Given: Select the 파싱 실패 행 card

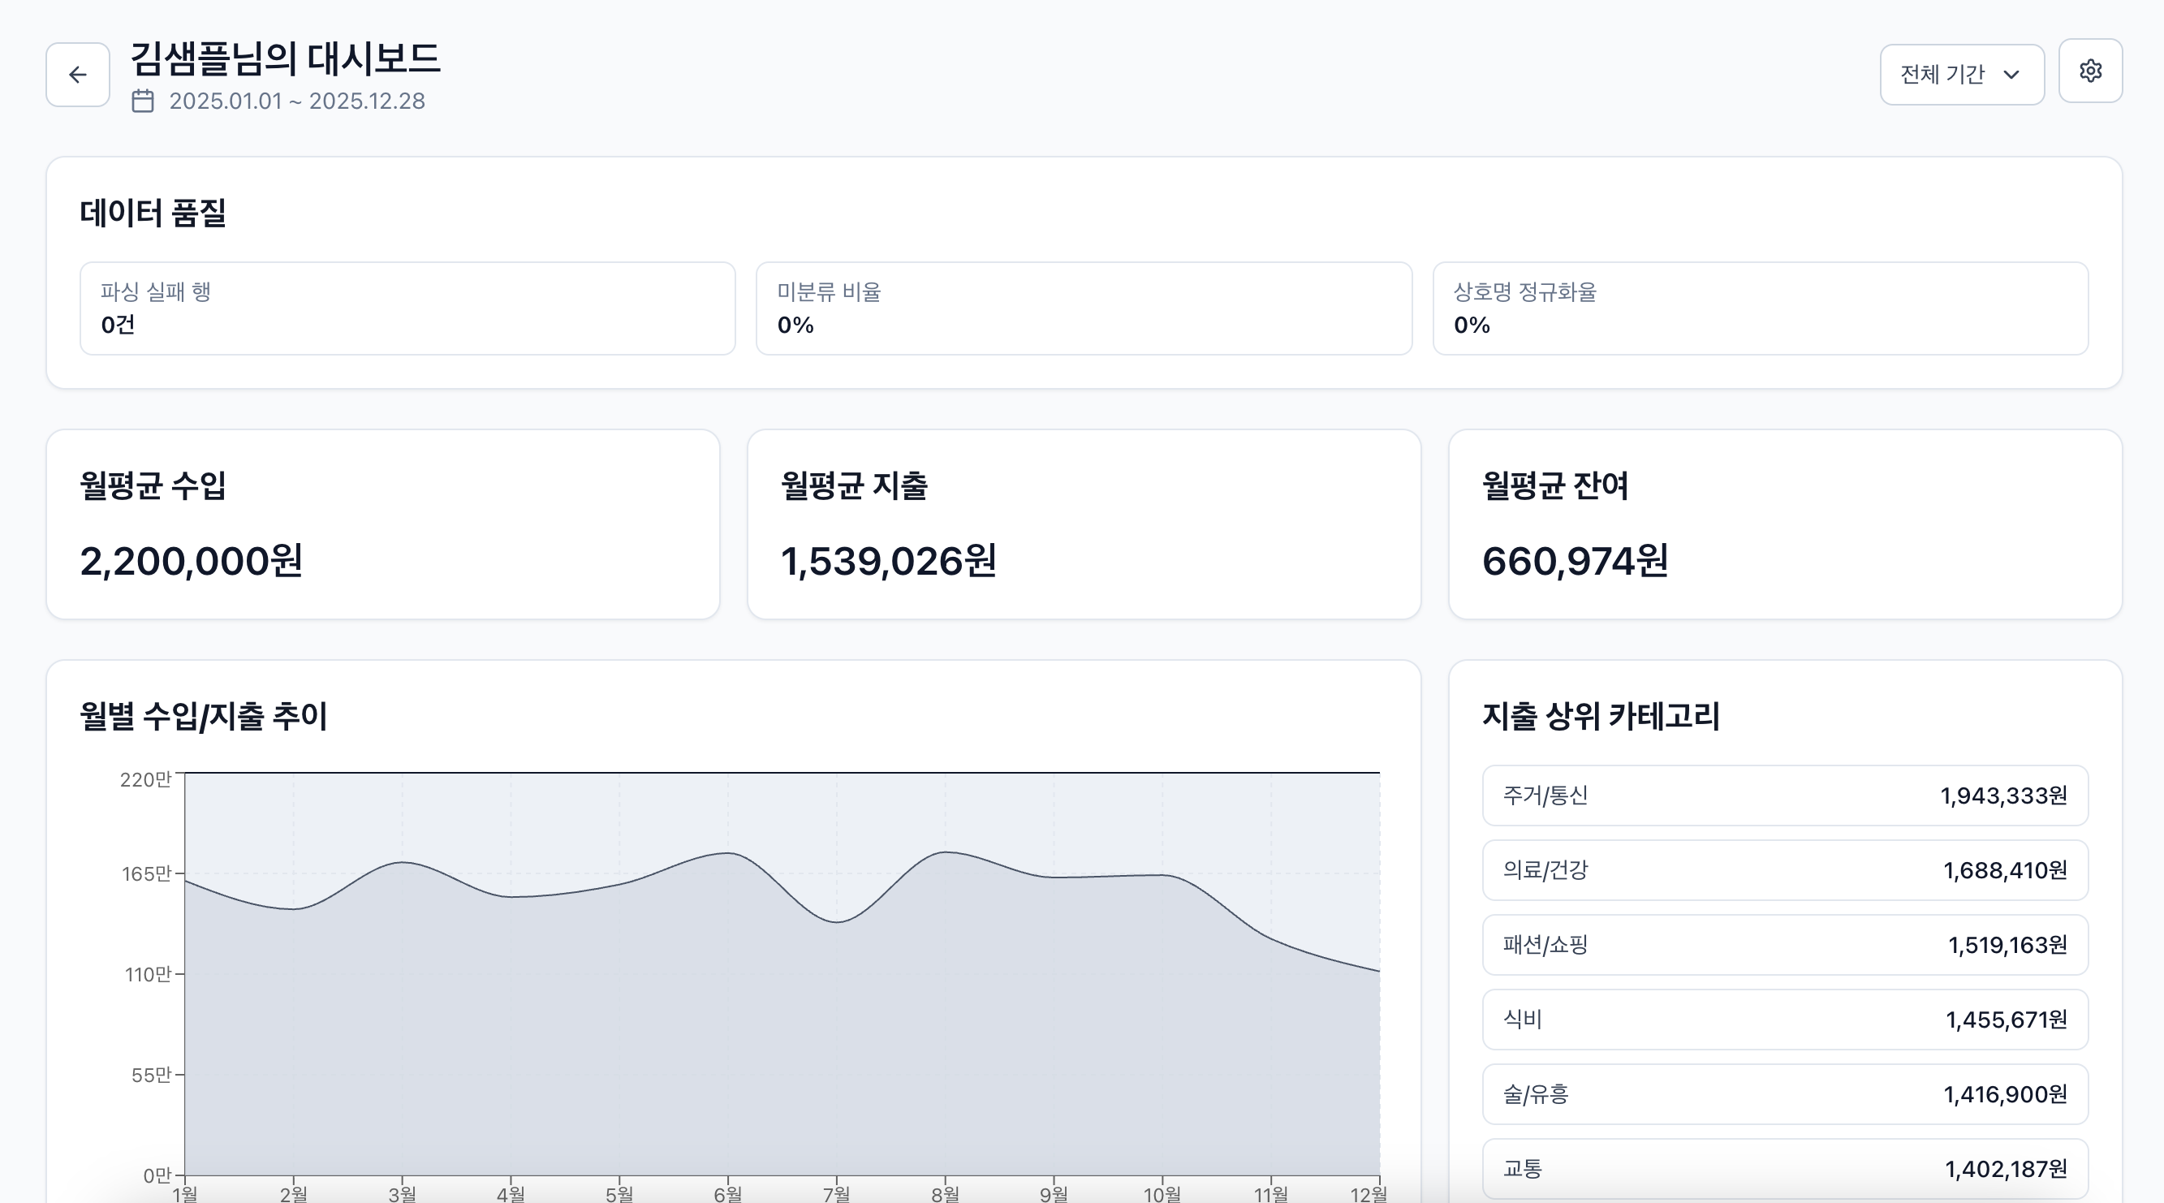Looking at the screenshot, I should (x=407, y=308).
